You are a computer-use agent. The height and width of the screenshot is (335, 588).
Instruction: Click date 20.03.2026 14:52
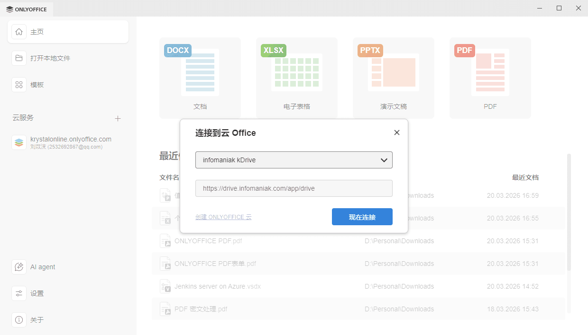click(513, 286)
